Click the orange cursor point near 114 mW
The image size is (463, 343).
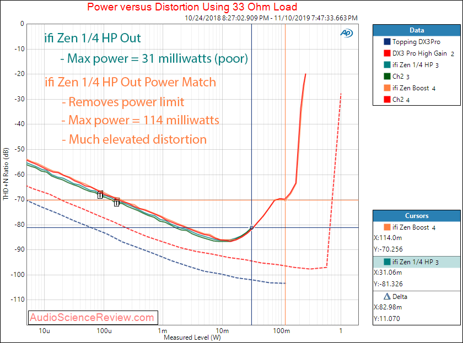[x=286, y=200]
